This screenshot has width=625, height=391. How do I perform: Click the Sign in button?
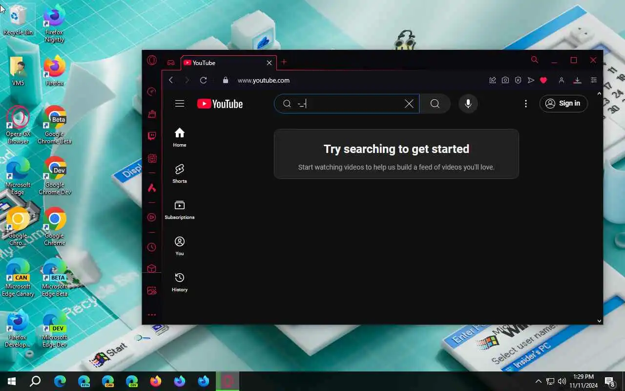563,104
